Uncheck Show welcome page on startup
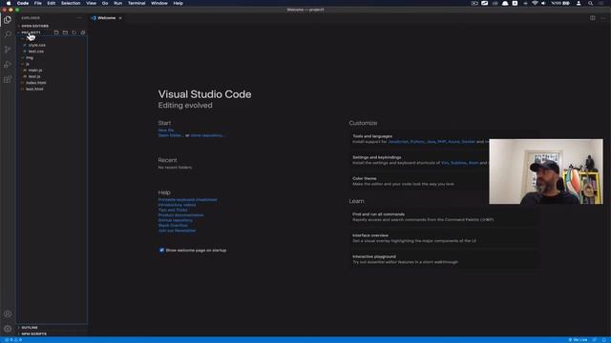This screenshot has height=343, width=611. tap(161, 250)
